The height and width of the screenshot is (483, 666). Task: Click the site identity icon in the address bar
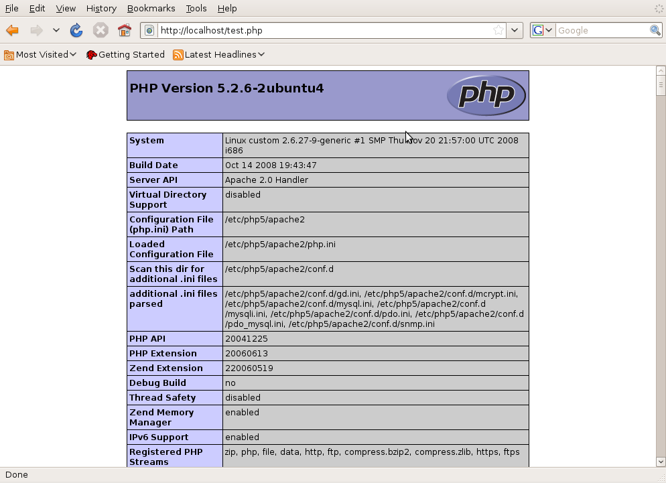[149, 31]
